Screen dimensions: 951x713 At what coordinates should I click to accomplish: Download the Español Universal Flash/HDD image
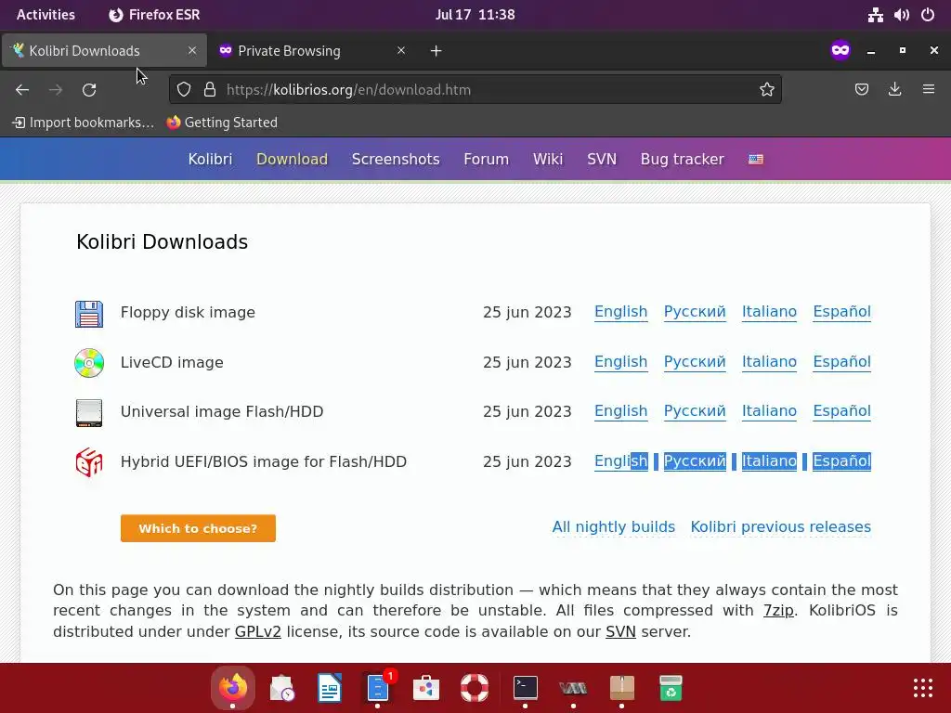pyautogui.click(x=841, y=411)
